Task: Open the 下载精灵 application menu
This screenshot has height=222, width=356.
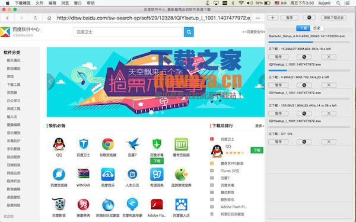Action: [23, 3]
